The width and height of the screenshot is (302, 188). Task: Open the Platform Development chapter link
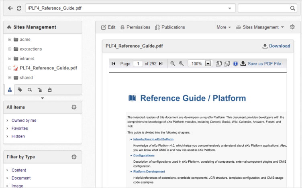click(x=149, y=172)
